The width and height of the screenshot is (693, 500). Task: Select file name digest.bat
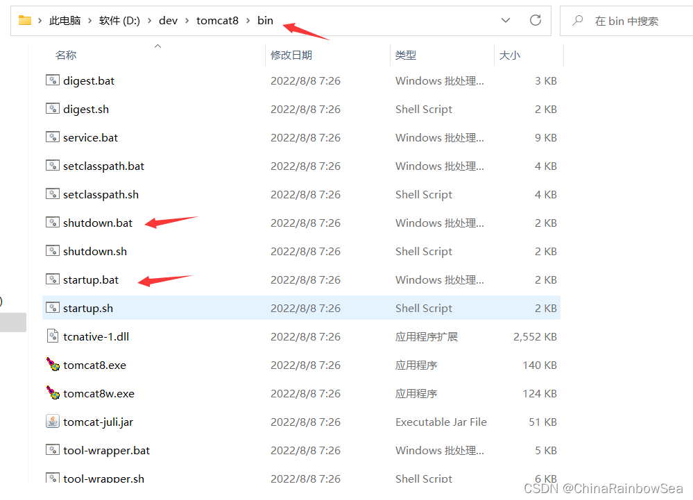pyautogui.click(x=88, y=81)
